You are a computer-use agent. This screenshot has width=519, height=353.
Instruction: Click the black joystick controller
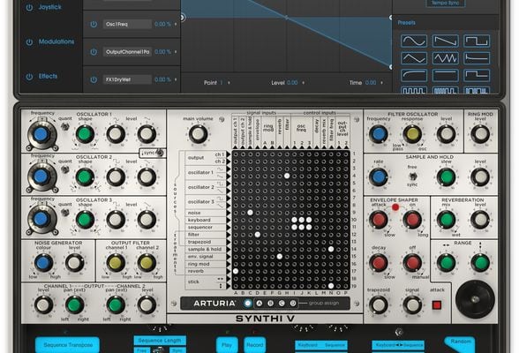coord(475,299)
